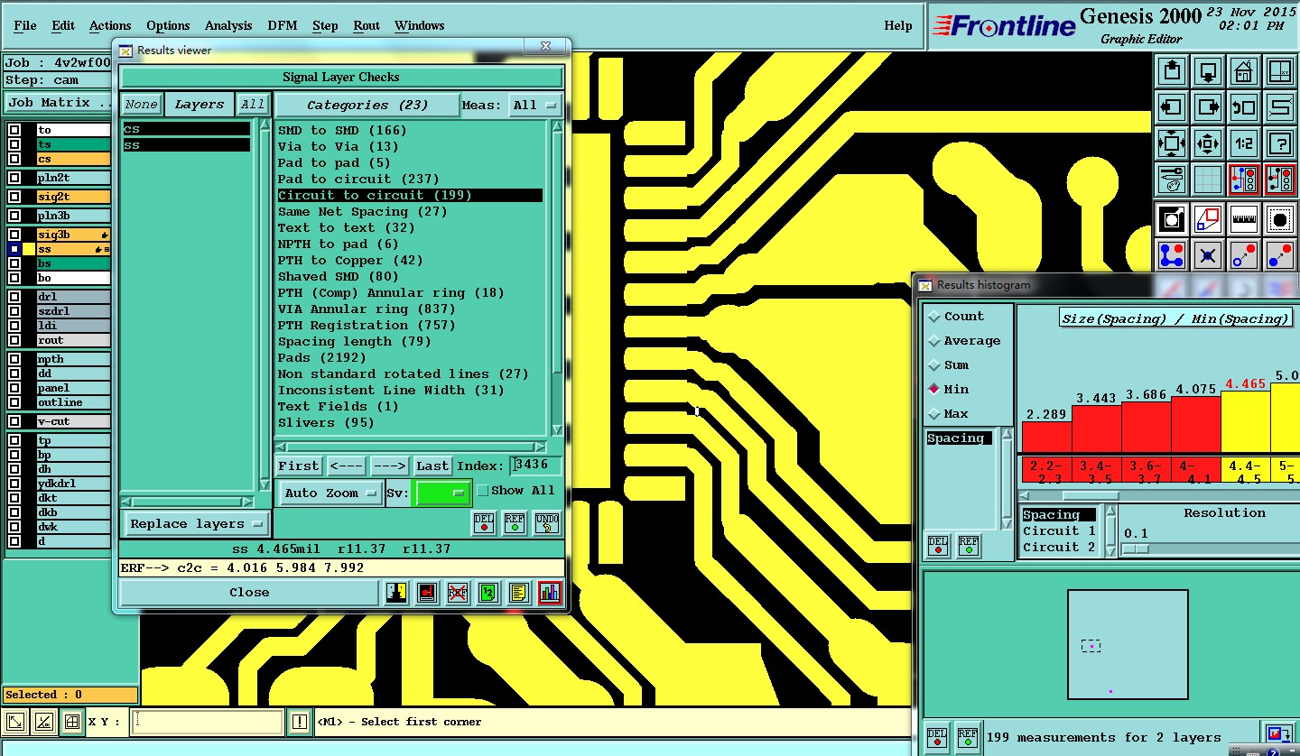Click the Home view house icon
Screen dimensions: 1300x756
tap(1244, 70)
